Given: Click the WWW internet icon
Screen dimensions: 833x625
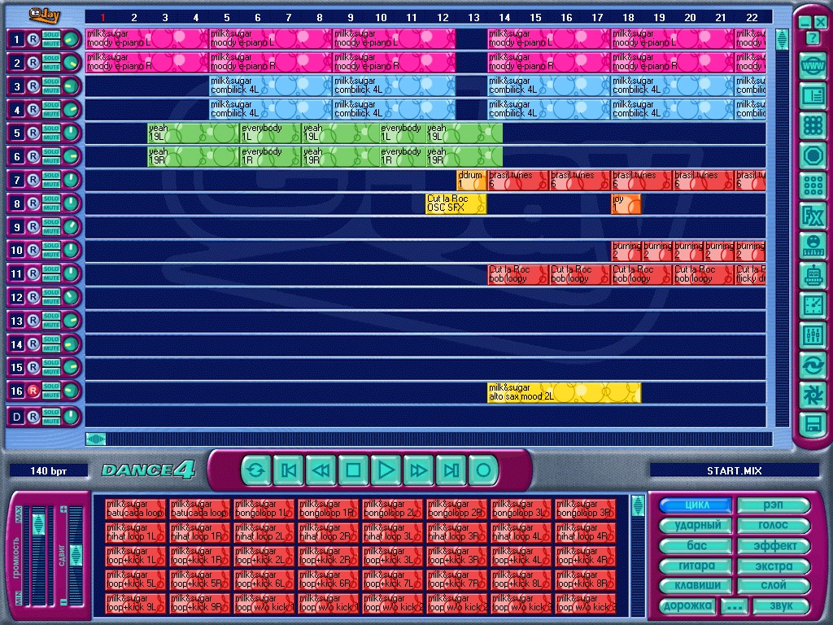Looking at the screenshot, I should [x=812, y=67].
